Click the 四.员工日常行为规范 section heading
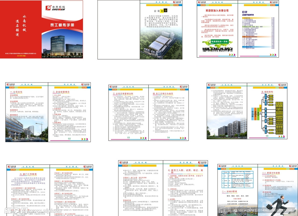This screenshot has width=298, height=216. tap(163, 94)
